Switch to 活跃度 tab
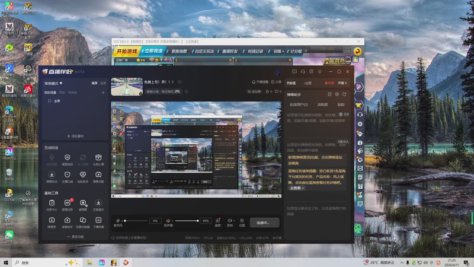The image size is (474, 267). 322,104
